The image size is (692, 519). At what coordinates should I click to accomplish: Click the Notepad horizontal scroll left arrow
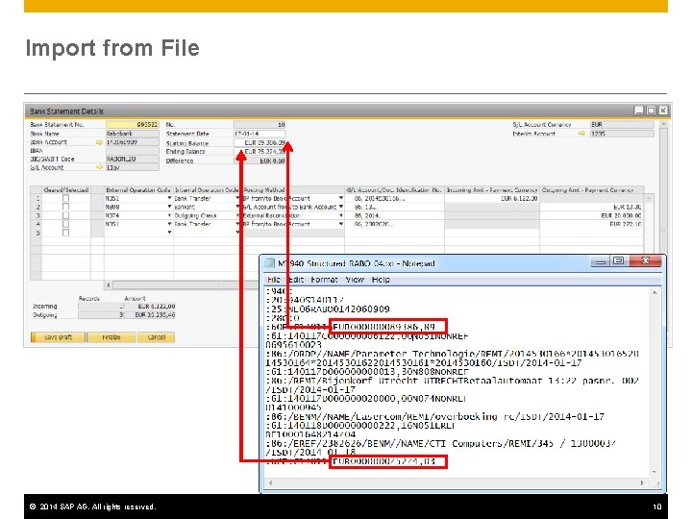click(270, 483)
